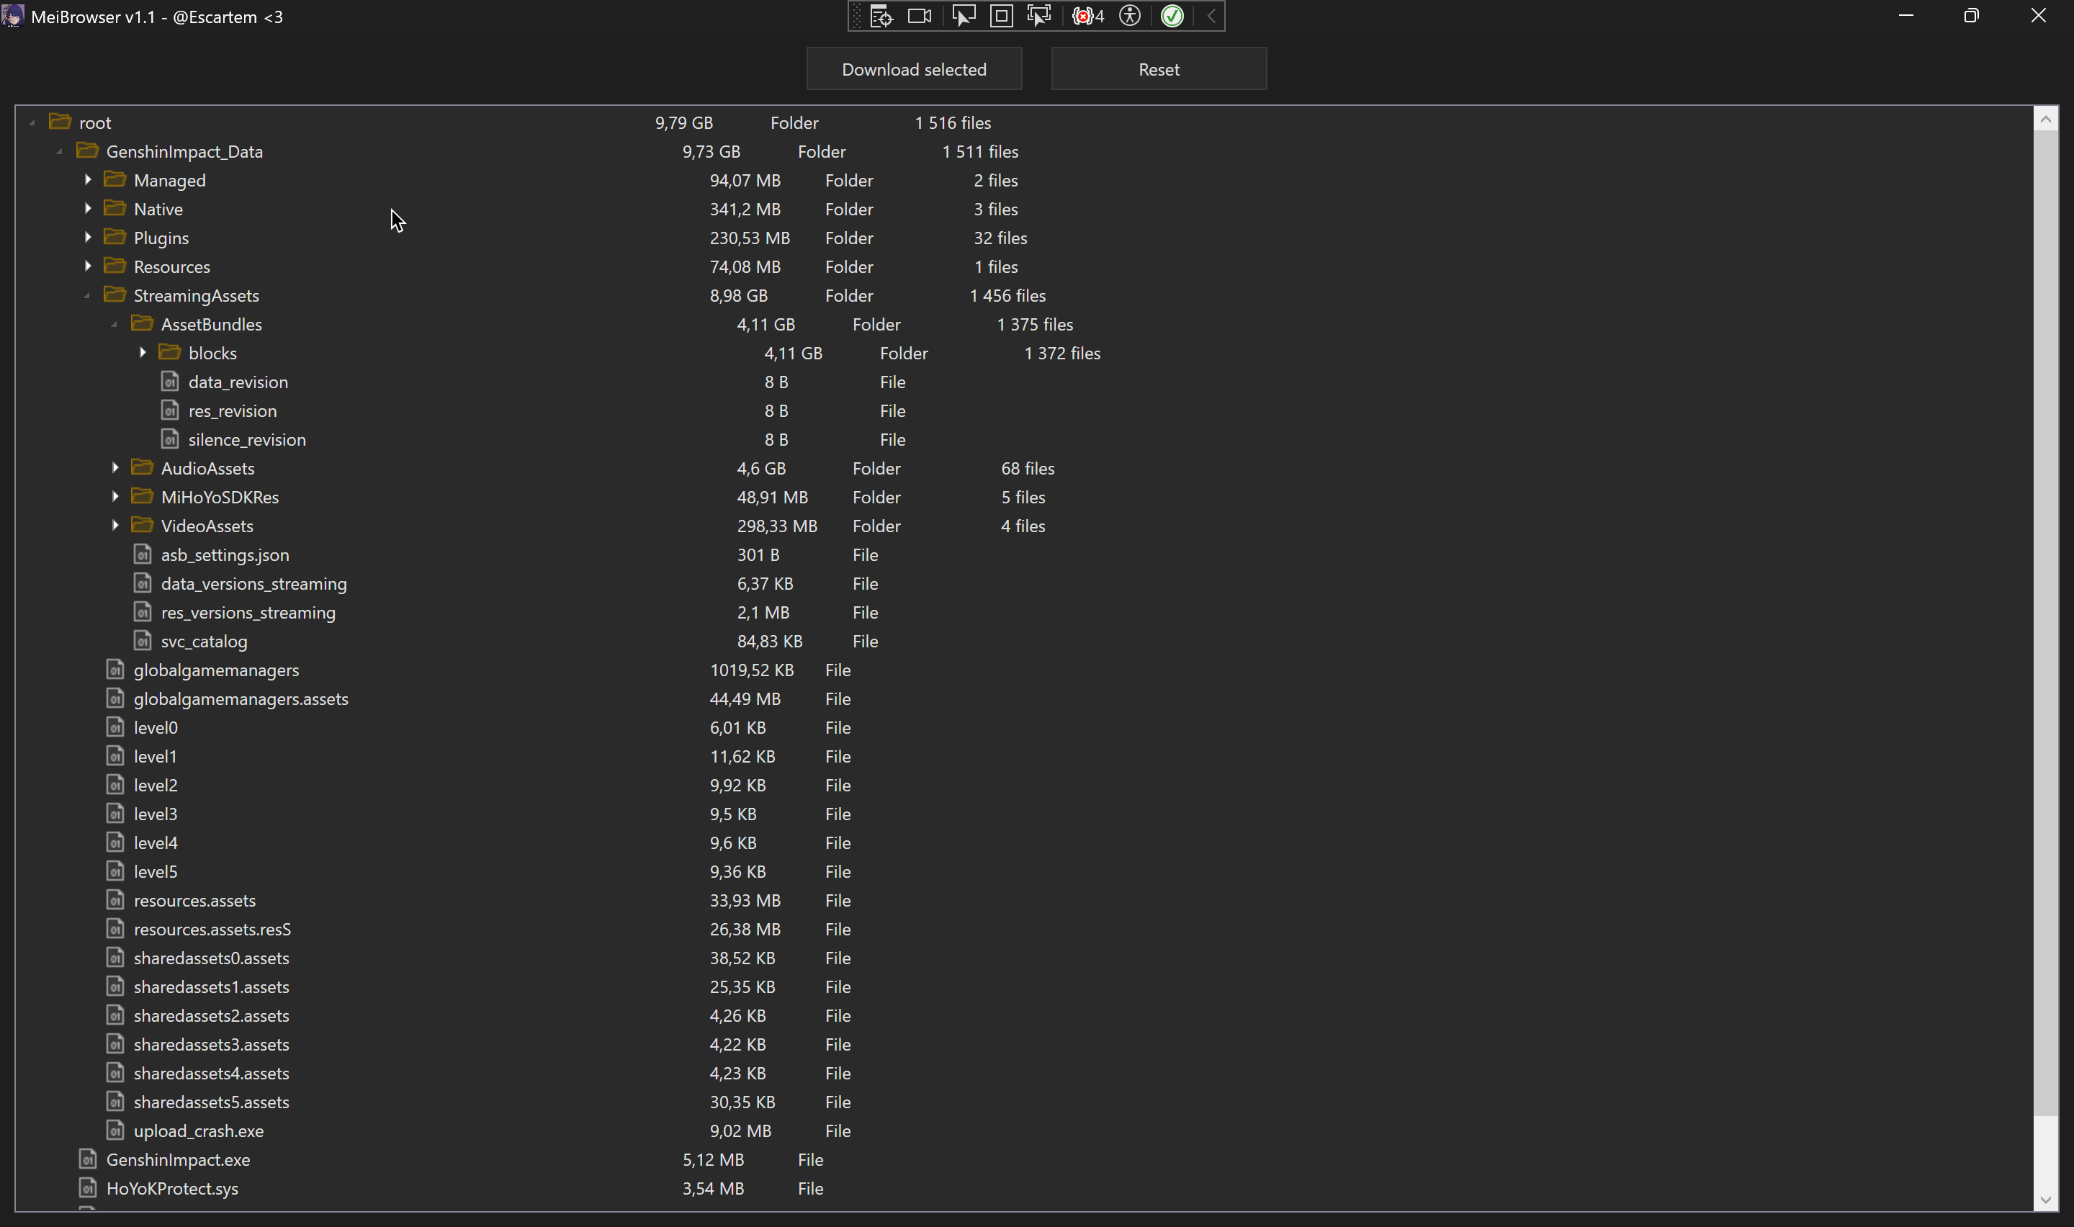Screen dimensions: 2074x1227
Task: Collapse the StreamingAssets folder arrow
Action: pyautogui.click(x=88, y=296)
